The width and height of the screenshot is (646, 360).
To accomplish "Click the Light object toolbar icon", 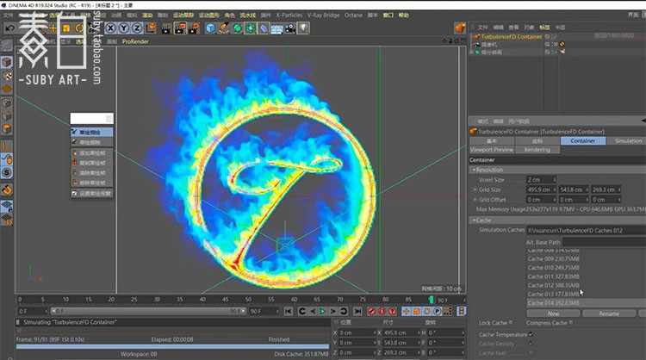I will (x=303, y=28).
